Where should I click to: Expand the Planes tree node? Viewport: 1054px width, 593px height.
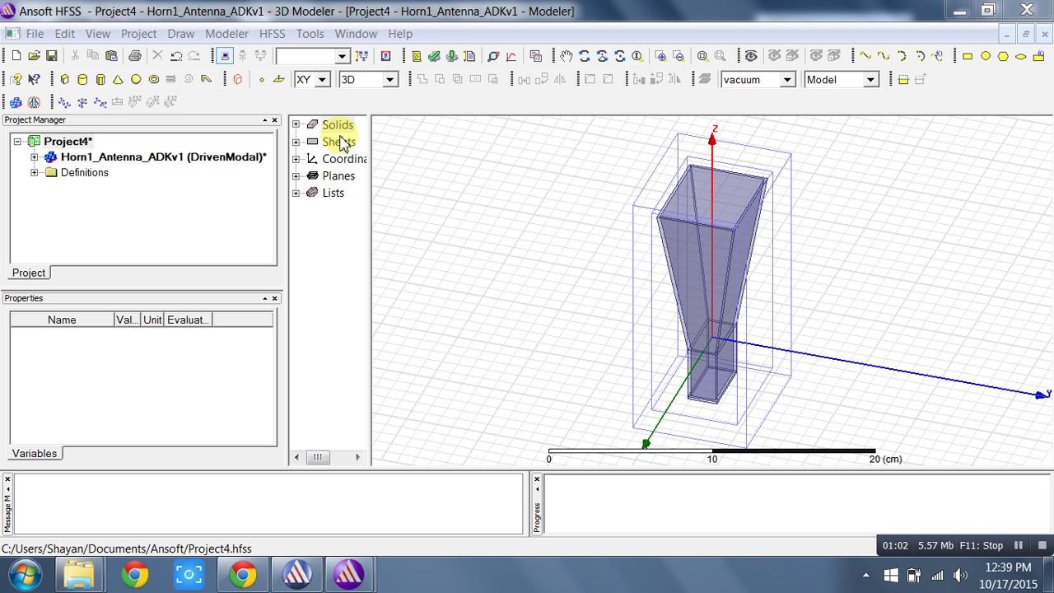pos(296,175)
